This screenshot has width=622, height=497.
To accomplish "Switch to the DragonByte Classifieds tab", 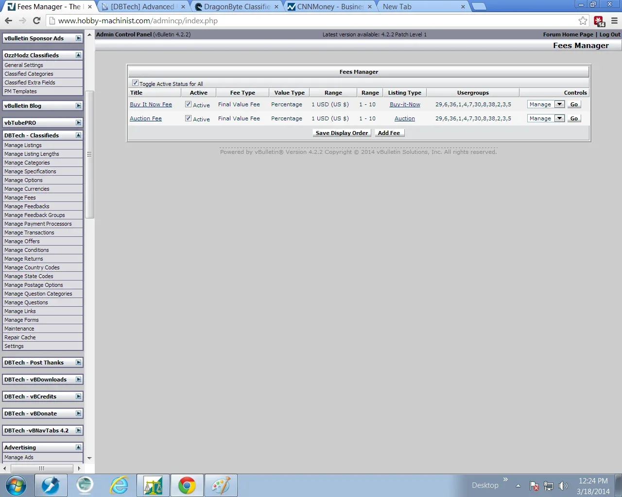I will coord(236,7).
